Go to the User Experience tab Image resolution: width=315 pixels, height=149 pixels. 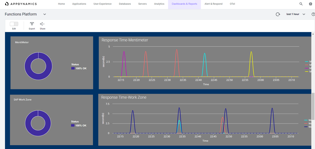point(103,4)
